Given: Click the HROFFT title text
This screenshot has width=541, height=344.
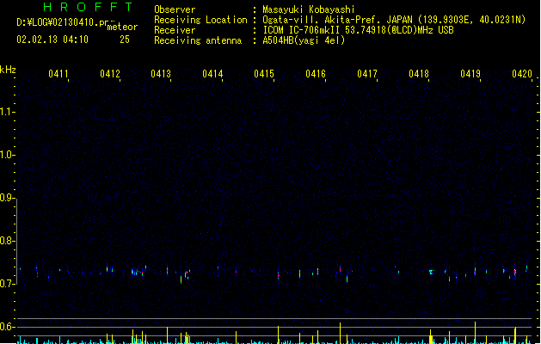Looking at the screenshot, I should (88, 7).
